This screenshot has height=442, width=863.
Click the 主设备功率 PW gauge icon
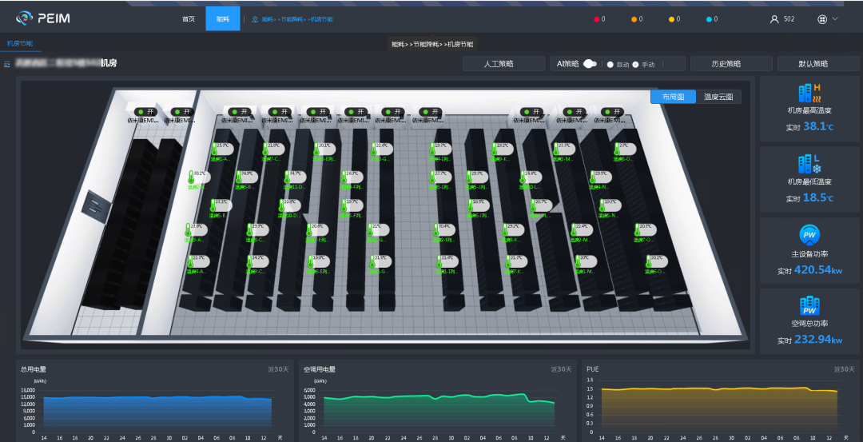(809, 235)
